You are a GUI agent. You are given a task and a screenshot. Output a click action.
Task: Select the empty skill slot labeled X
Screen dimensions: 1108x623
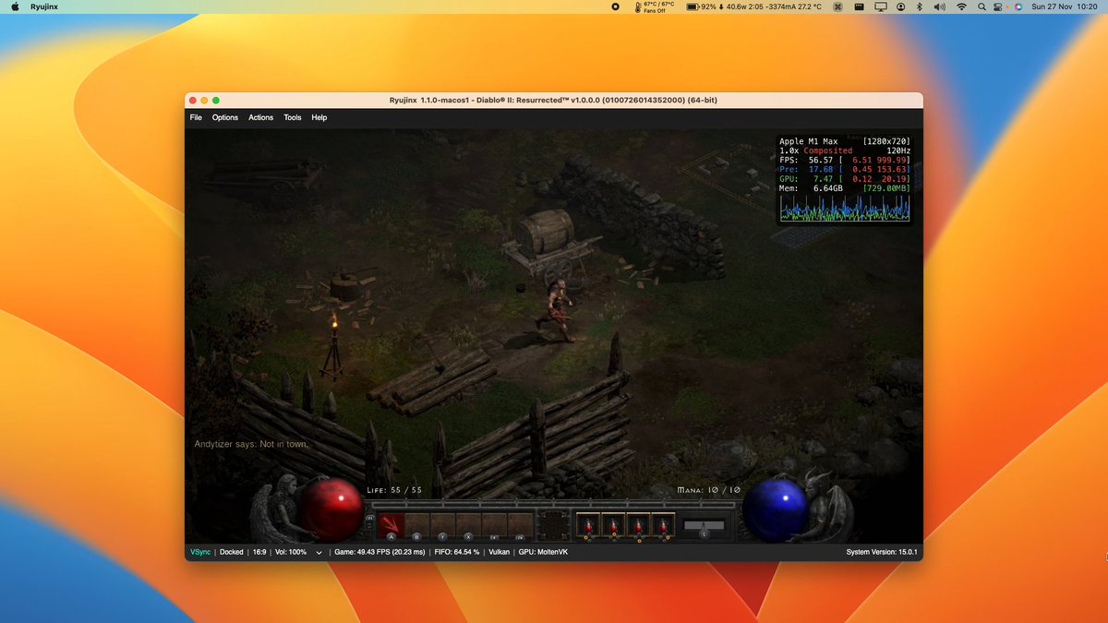tap(469, 526)
